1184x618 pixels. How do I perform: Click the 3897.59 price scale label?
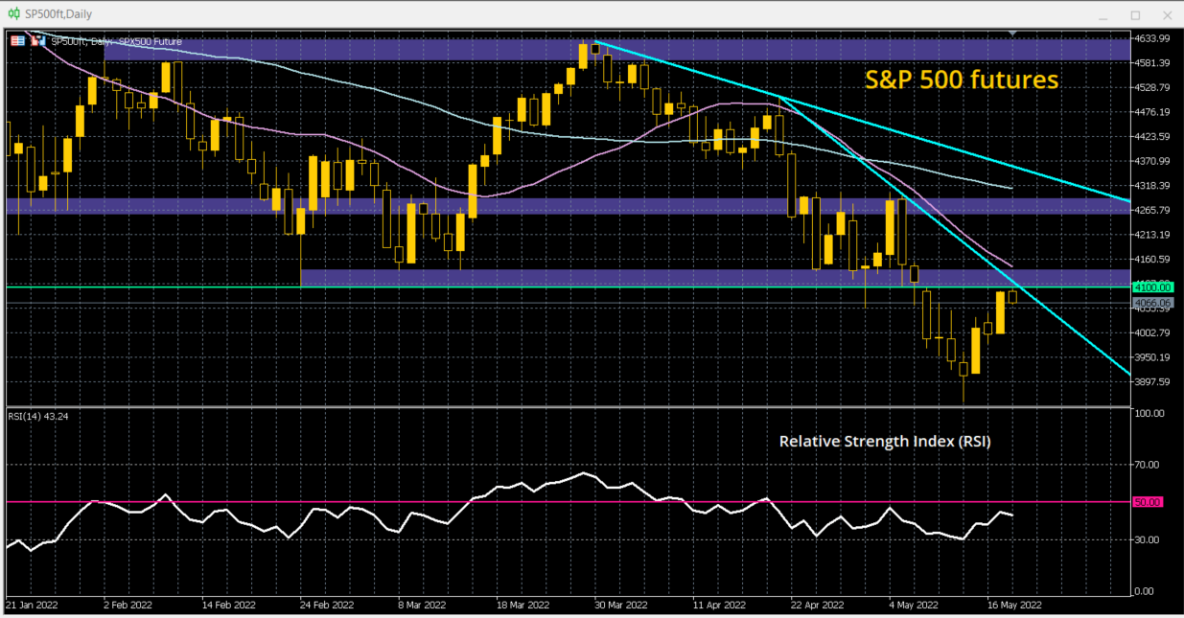[x=1151, y=381]
